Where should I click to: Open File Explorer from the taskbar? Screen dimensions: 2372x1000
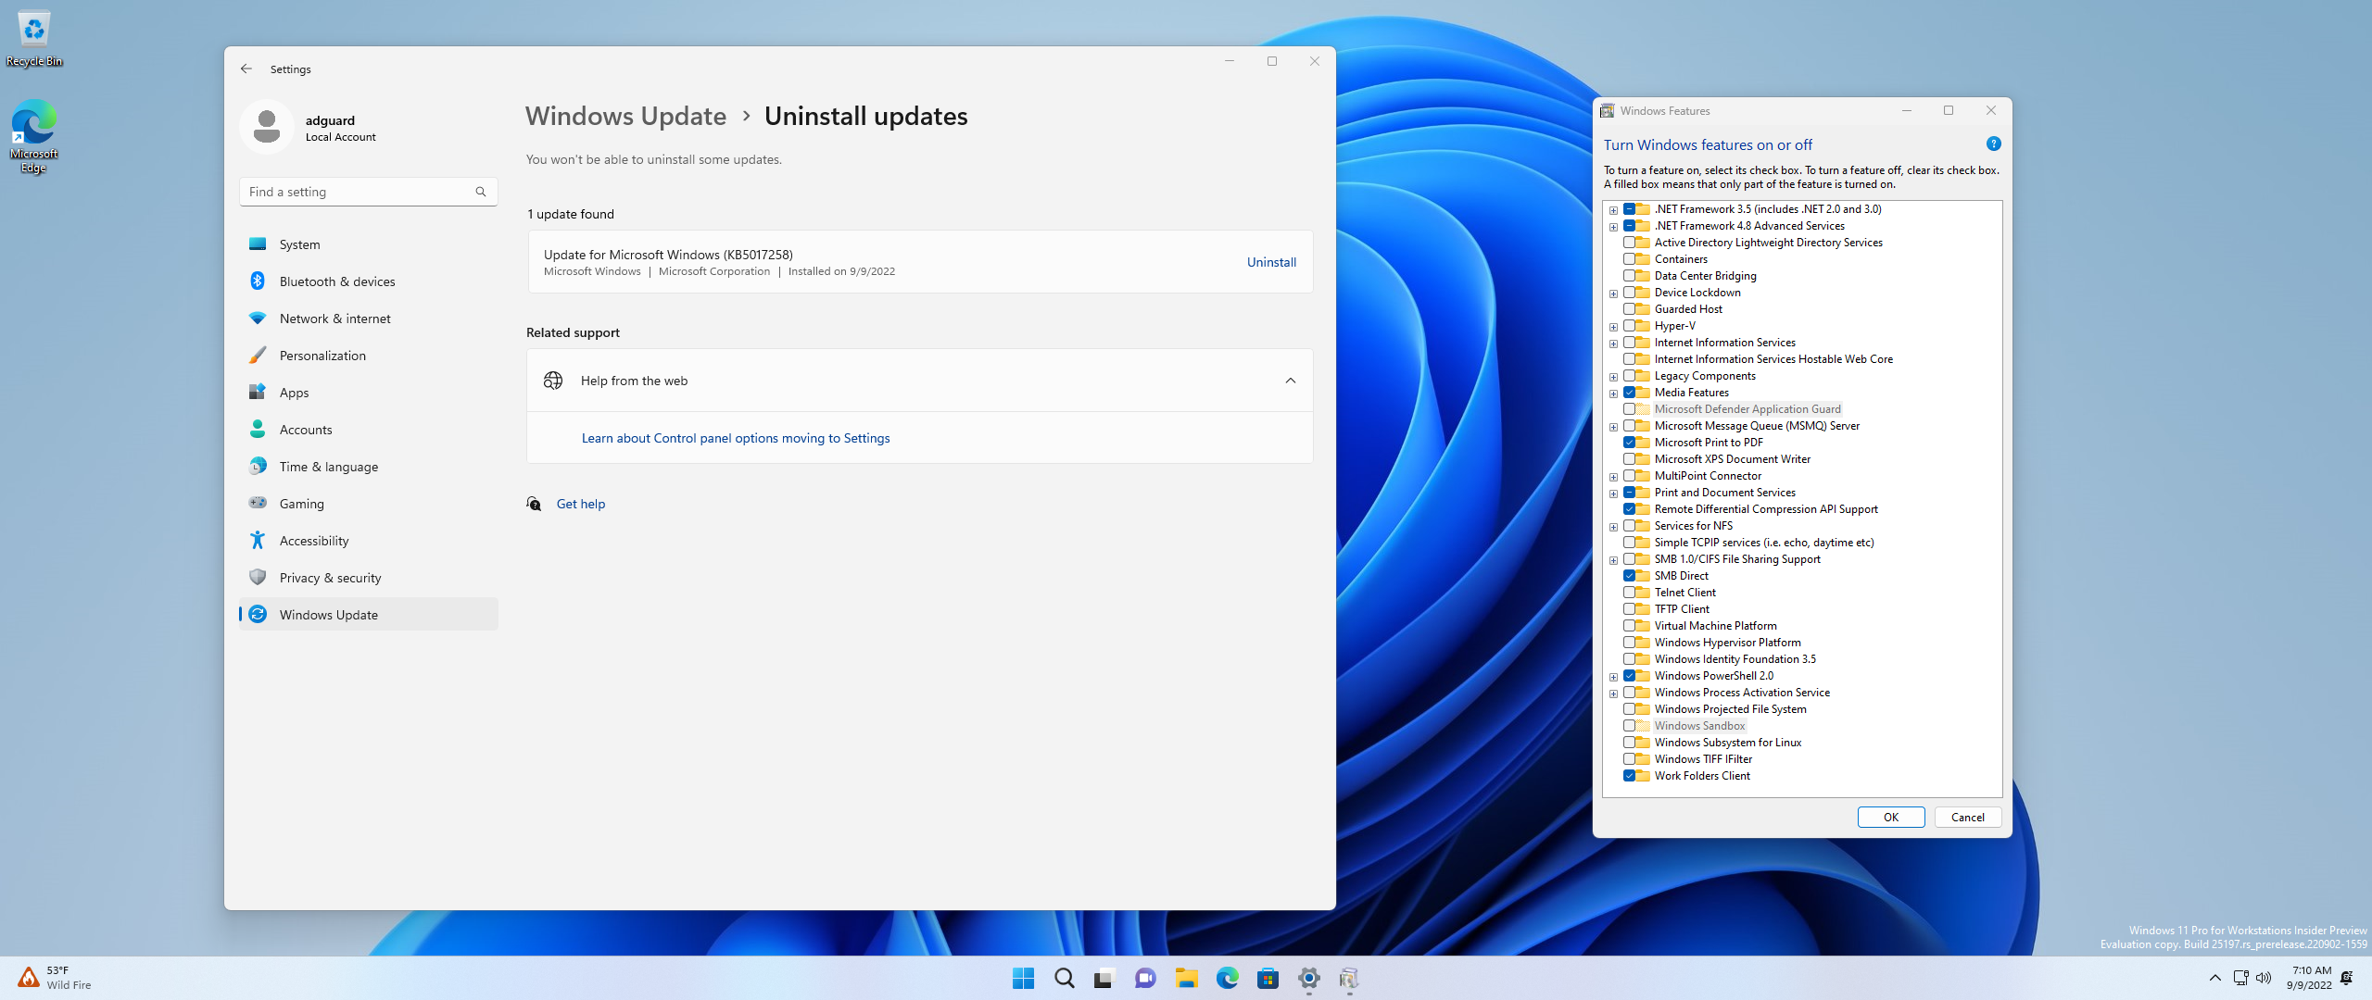coord(1186,978)
